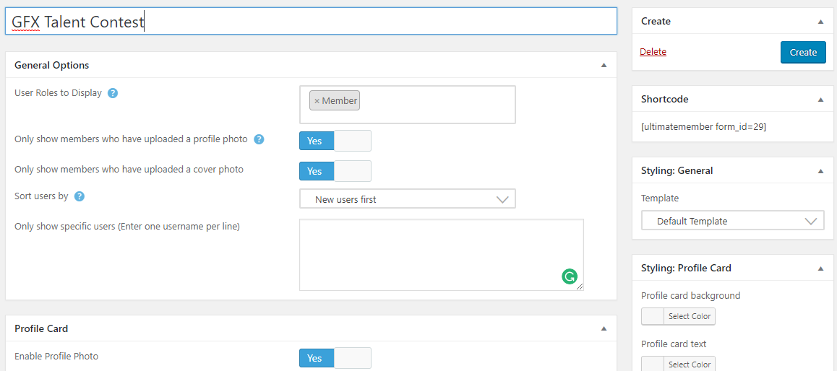Remove the Member role tag
Viewport: 837px width, 371px height.
click(317, 101)
